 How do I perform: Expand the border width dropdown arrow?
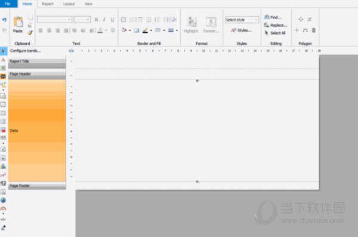(177, 30)
